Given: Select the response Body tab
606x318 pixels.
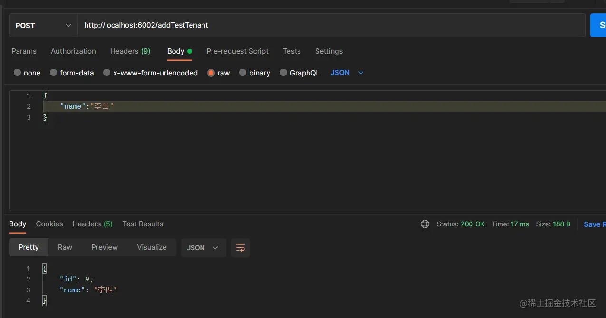Looking at the screenshot, I should pyautogui.click(x=18, y=224).
